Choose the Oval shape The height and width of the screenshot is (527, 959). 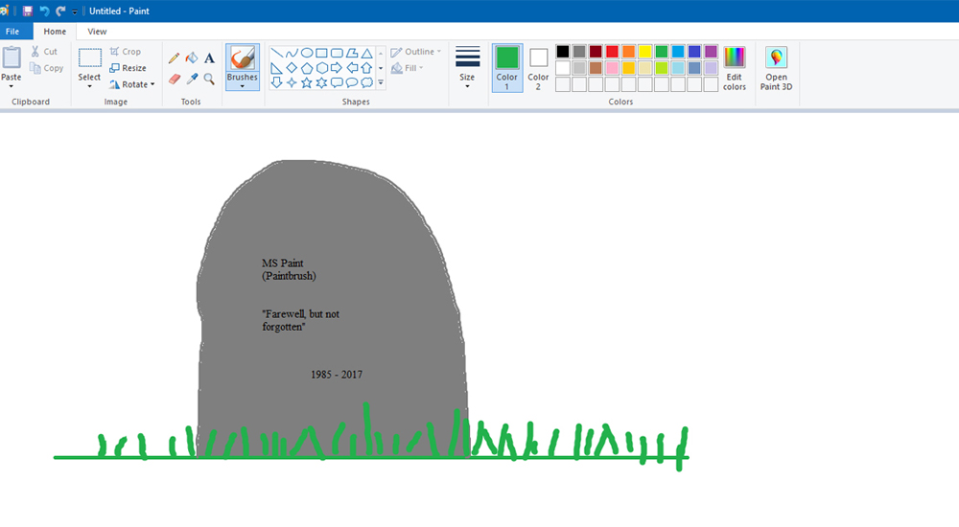[x=307, y=54]
